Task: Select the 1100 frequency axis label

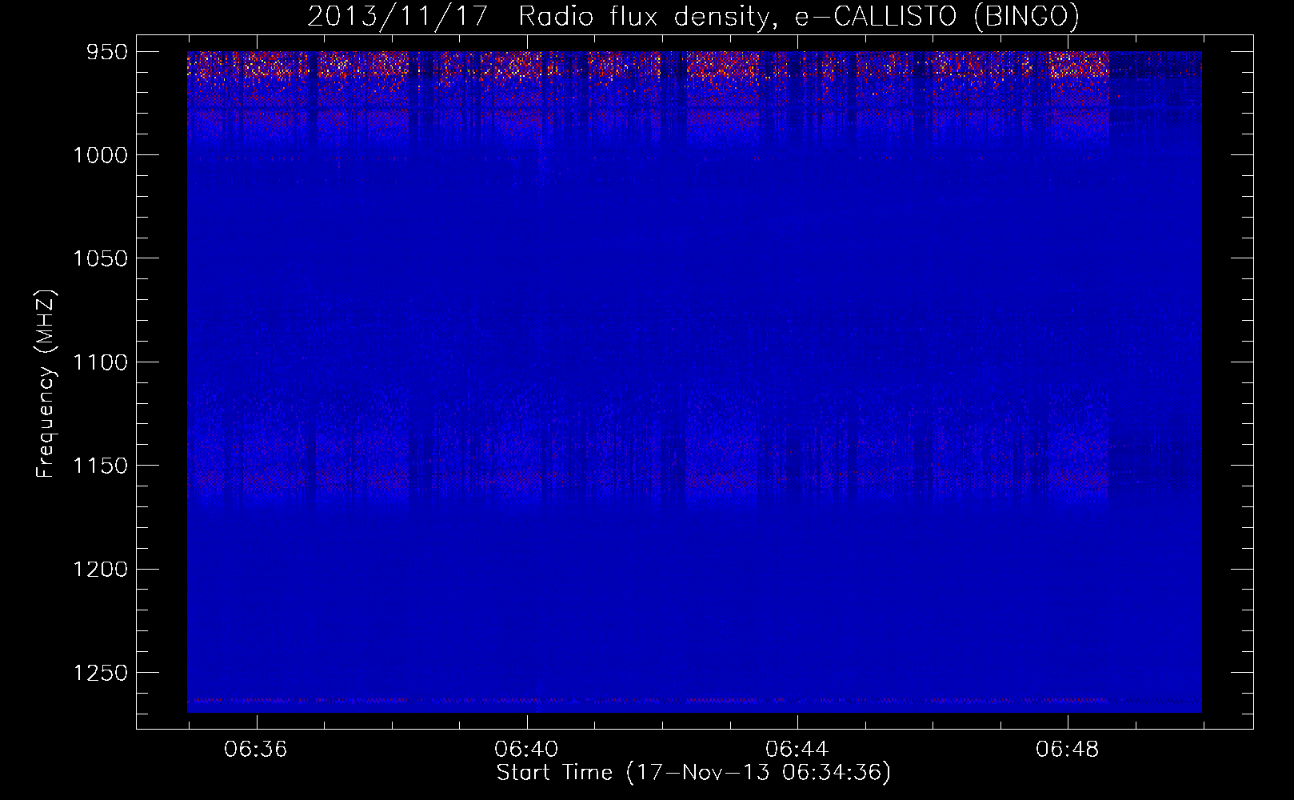Action: click(100, 362)
